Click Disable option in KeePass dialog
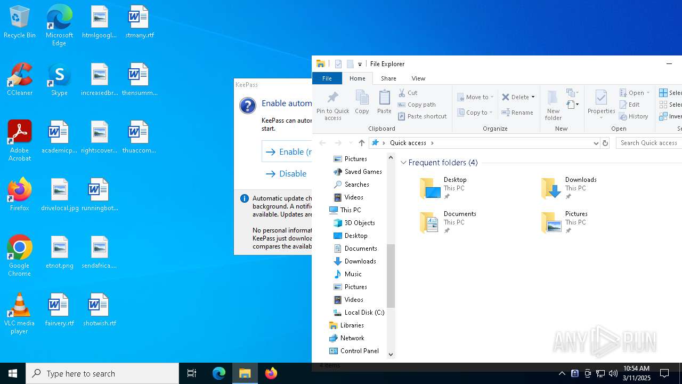The height and width of the screenshot is (384, 682). [x=286, y=174]
